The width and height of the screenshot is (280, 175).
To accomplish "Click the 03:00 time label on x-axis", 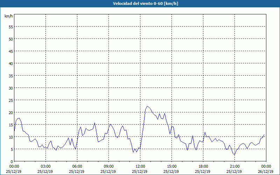I will pos(46,167).
